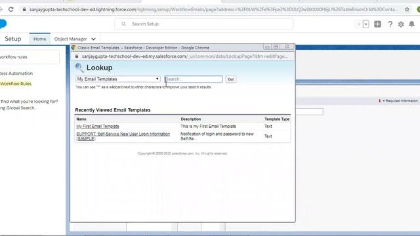Image resolution: width=420 pixels, height=236 pixels.
Task: Click the Chrome icon in popup title bar
Action: click(x=73, y=48)
